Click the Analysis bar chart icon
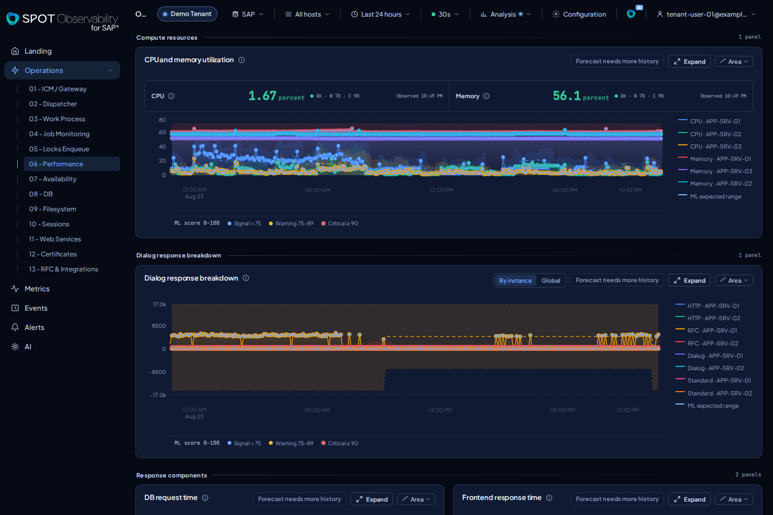 [484, 14]
